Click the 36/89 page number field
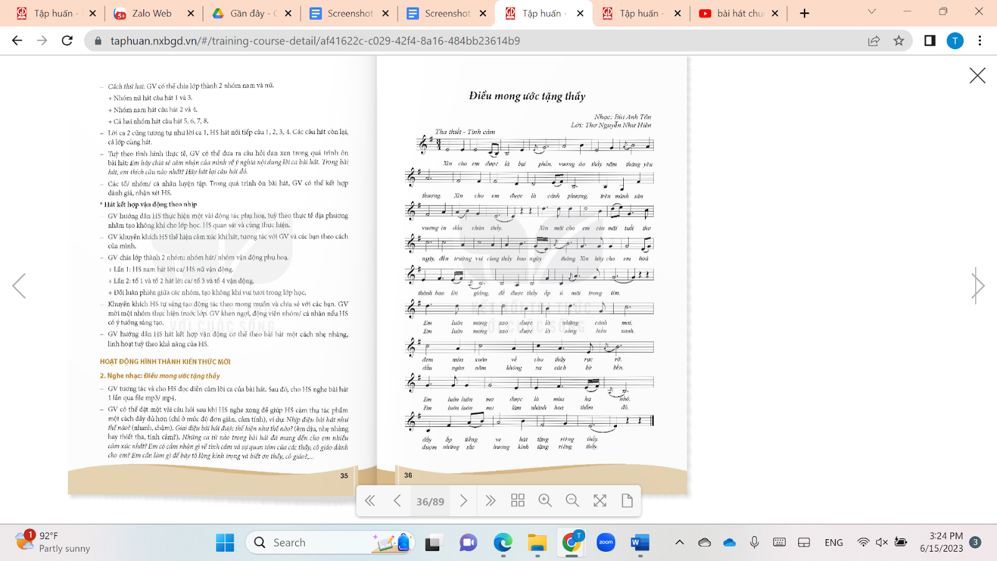Screen dimensions: 997x561 click(x=430, y=502)
